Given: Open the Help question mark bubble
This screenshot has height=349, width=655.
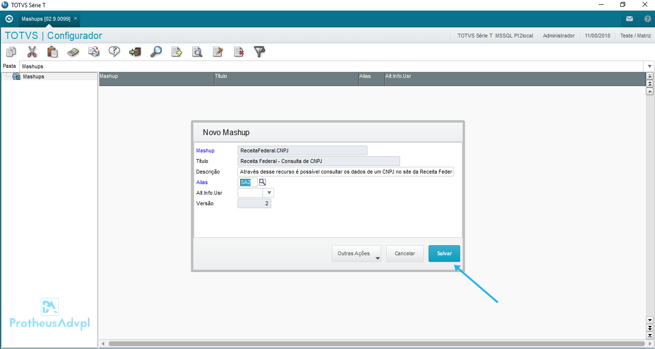Looking at the screenshot, I should coord(114,51).
